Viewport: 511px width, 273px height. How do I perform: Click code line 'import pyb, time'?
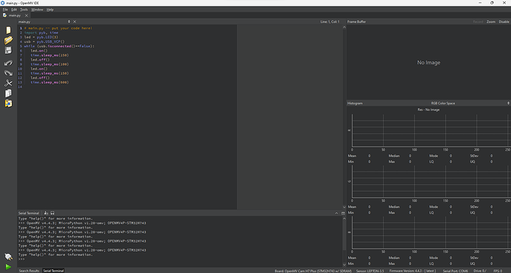(41, 33)
